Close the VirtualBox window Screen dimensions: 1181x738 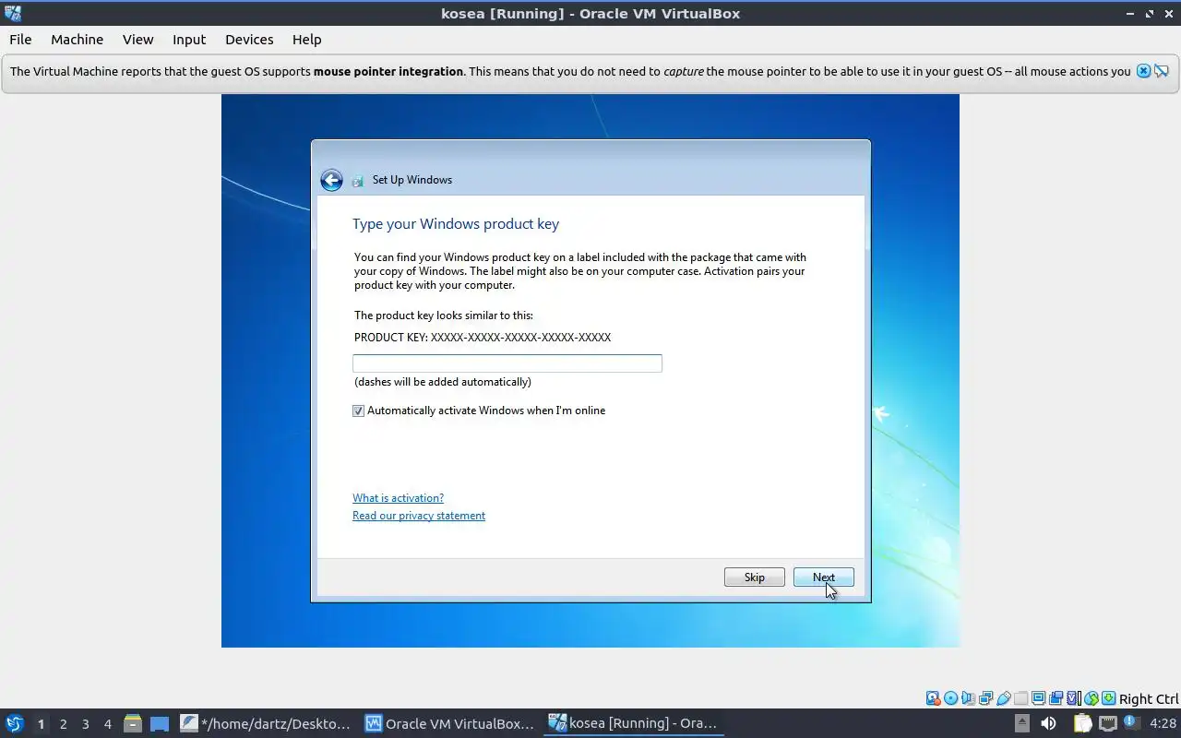[1168, 13]
